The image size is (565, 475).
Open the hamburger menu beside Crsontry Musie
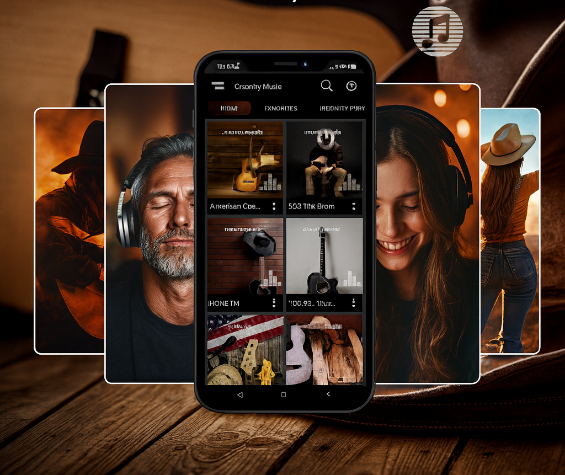click(218, 86)
